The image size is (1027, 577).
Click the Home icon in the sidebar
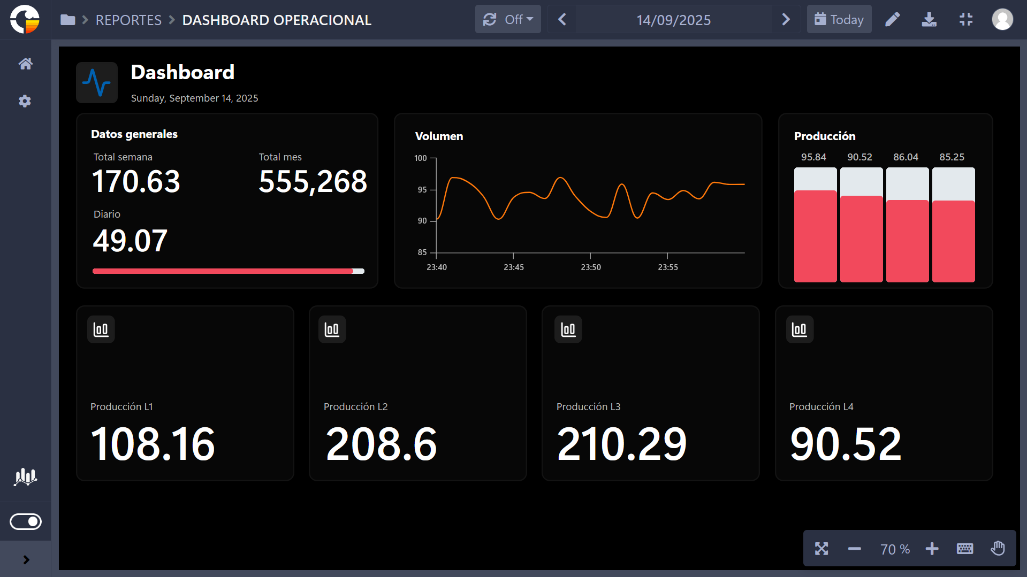(x=25, y=64)
